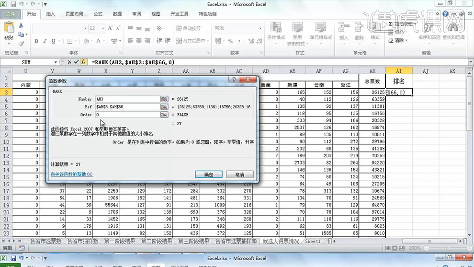The height and width of the screenshot is (267, 474).
Task: Switch to the 公式 ribbon tab
Action: click(98, 14)
